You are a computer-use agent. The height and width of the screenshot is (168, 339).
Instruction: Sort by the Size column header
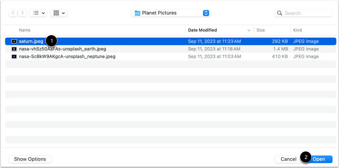[260, 30]
